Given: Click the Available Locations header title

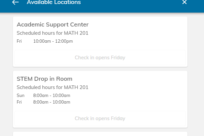Looking at the screenshot, I should click(x=54, y=3).
